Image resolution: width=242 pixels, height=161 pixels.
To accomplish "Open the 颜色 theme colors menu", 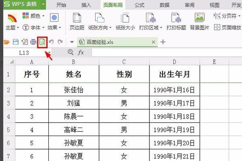I will (34, 16).
